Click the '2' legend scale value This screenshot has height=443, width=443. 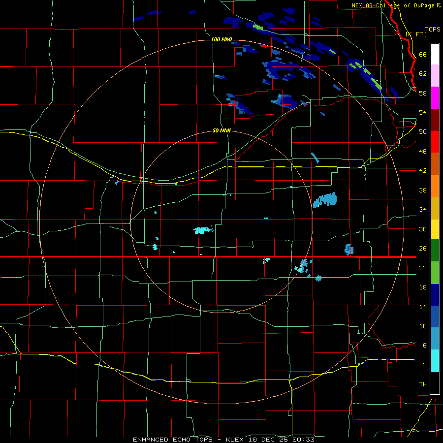point(425,365)
